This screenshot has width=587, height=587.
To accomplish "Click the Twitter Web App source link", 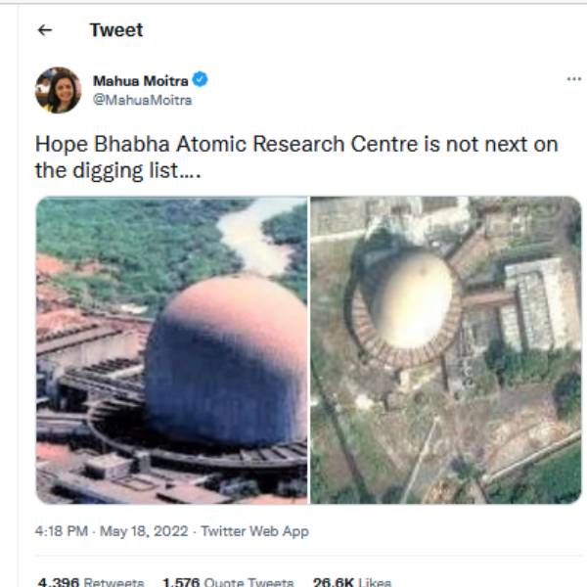I will pyautogui.click(x=254, y=531).
